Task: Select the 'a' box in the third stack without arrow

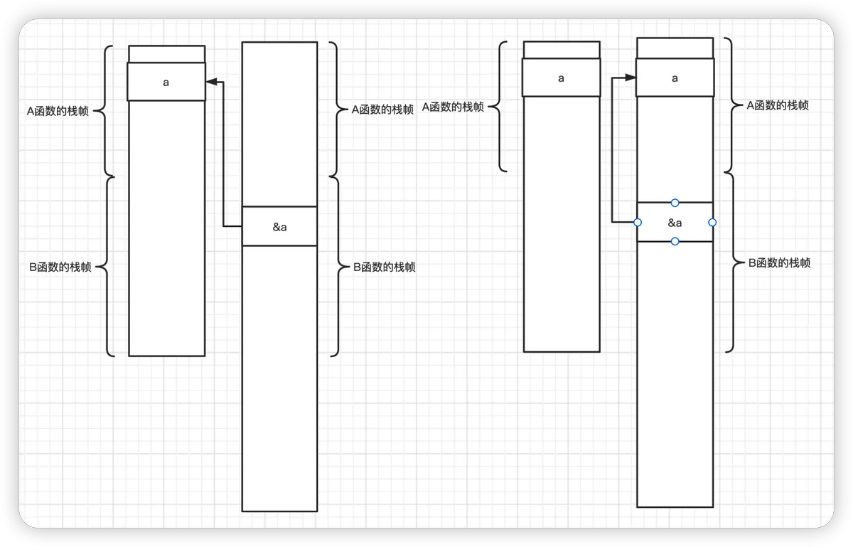Action: [x=561, y=78]
